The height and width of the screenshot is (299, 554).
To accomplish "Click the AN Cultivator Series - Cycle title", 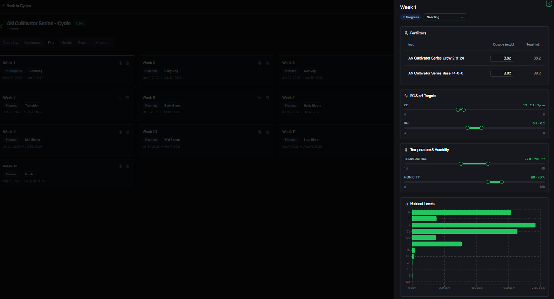I will tap(38, 23).
